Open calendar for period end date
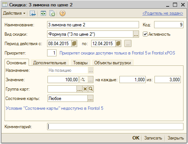 (118, 44)
